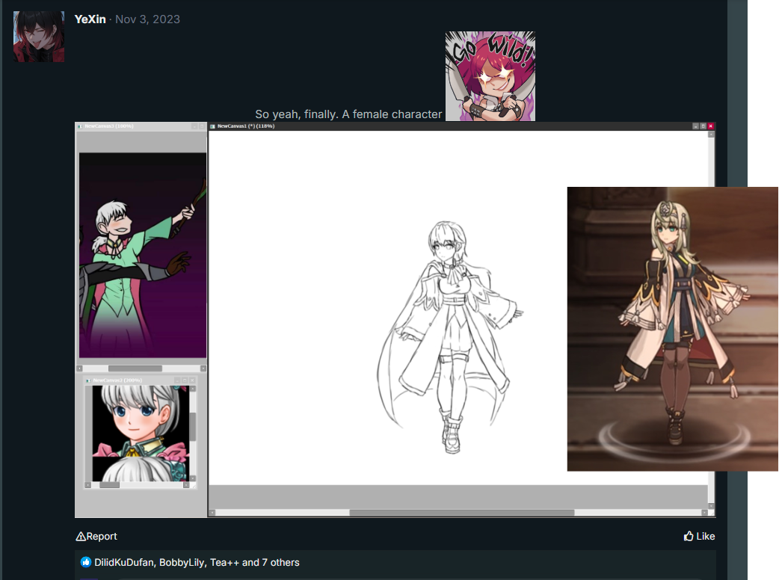Open DilidKuDufan's profile from likes list

(x=123, y=563)
